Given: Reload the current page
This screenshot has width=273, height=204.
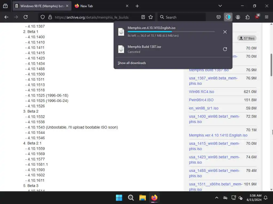Looking at the screenshot, I should 26,17.
